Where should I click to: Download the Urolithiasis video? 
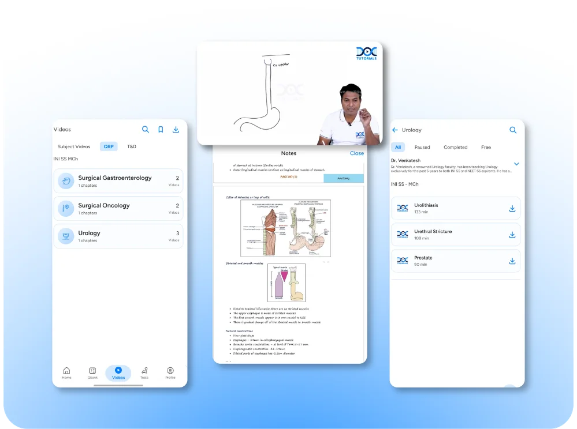512,209
